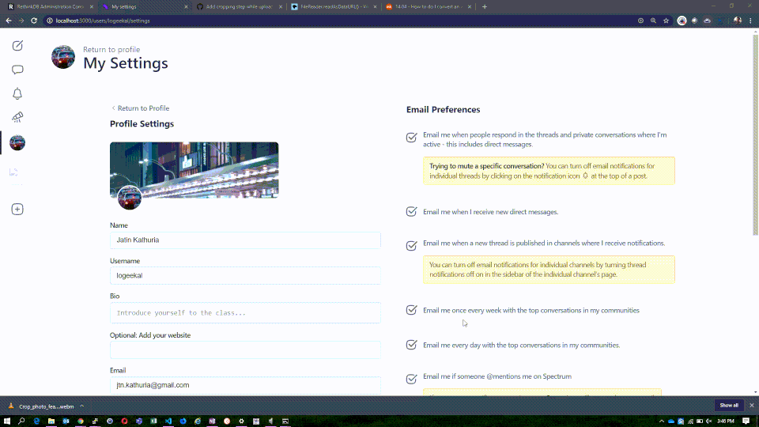759x427 pixels.
Task: Click the faded community icon in sidebar
Action: (13, 172)
